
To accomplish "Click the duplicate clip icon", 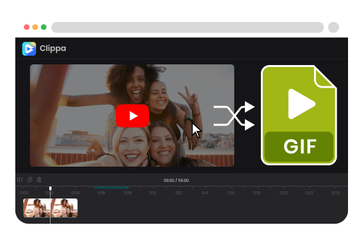I will (30, 180).
